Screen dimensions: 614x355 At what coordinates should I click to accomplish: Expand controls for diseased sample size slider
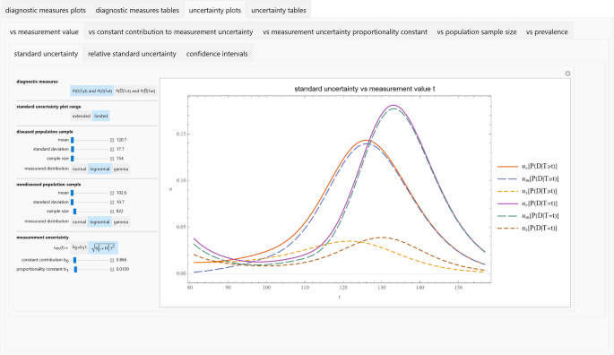(112, 159)
